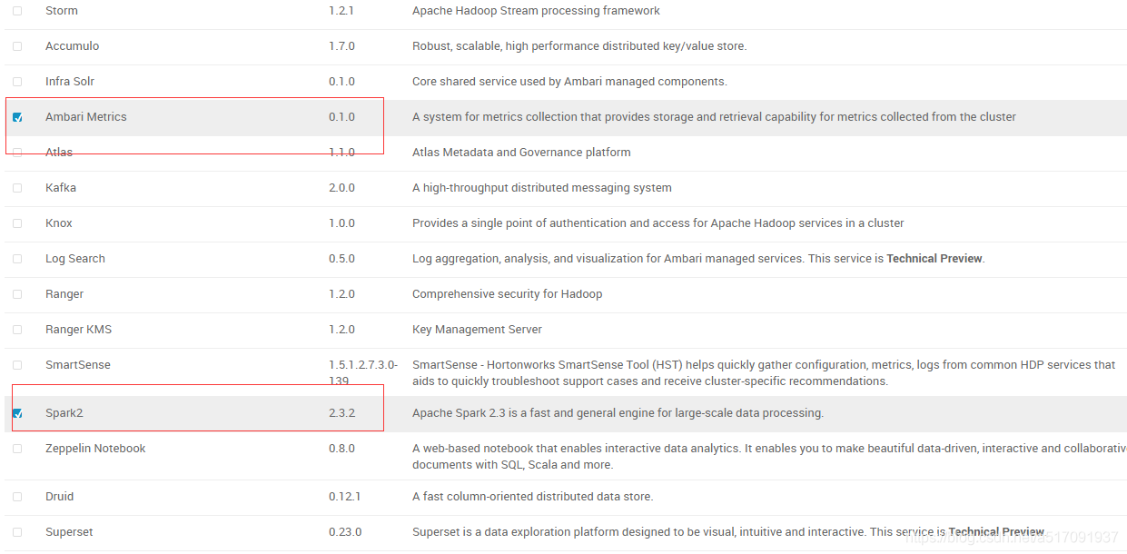The height and width of the screenshot is (554, 1127).
Task: Check the Superset checkbox
Action: (17, 532)
